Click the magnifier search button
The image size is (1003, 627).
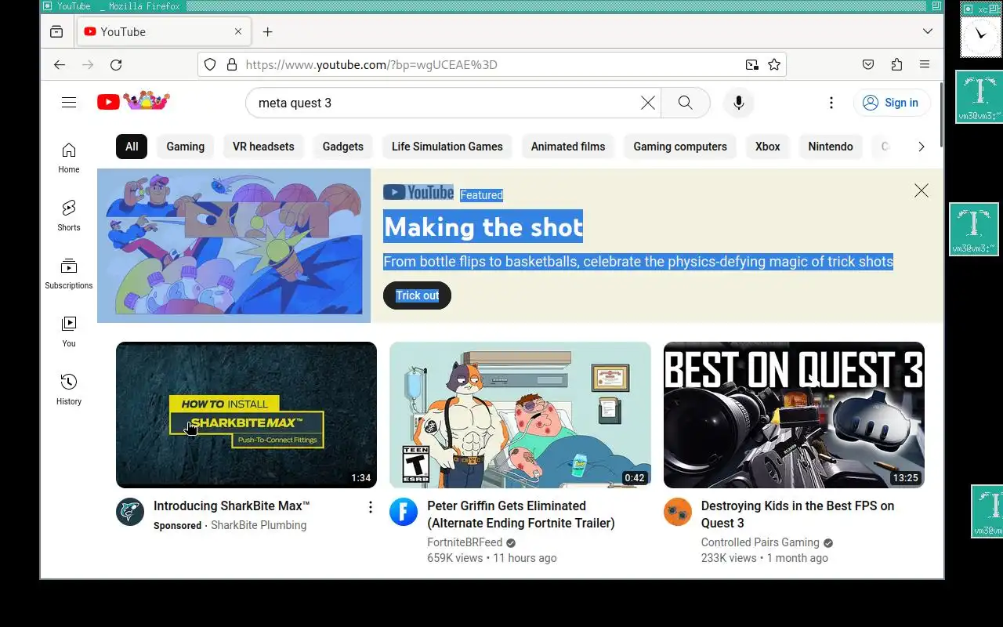click(x=686, y=103)
